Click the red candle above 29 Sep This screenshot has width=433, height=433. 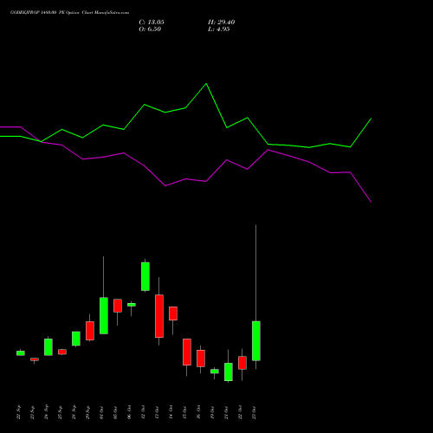tap(90, 331)
